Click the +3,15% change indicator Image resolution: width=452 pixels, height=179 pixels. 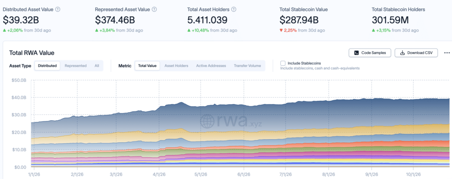point(382,30)
